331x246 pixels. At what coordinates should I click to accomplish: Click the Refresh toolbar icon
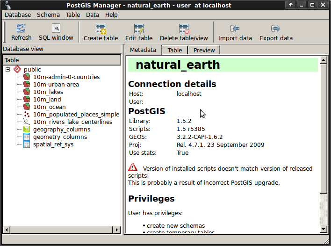(21, 29)
